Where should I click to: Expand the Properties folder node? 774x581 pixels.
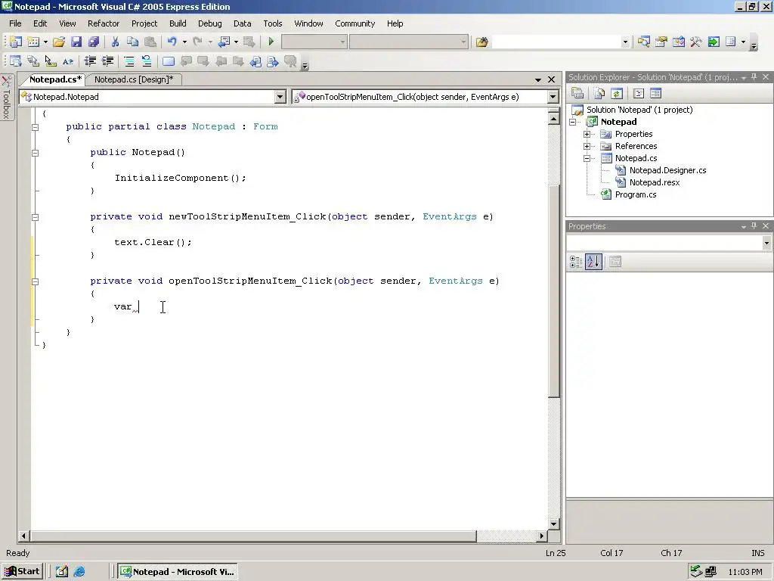587,134
